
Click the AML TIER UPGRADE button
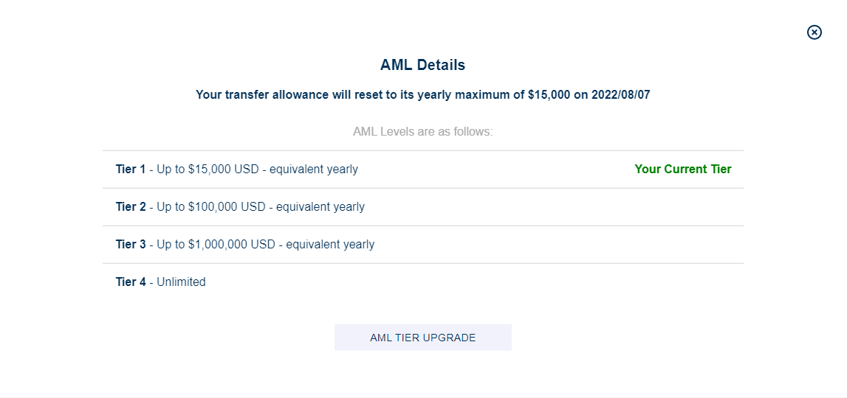tap(423, 338)
